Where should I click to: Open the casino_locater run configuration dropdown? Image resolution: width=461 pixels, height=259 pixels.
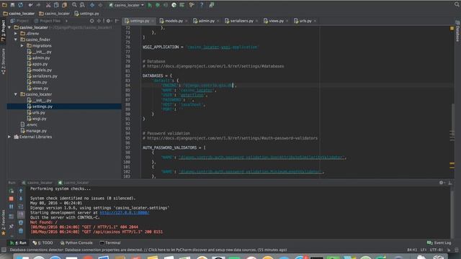point(127,5)
